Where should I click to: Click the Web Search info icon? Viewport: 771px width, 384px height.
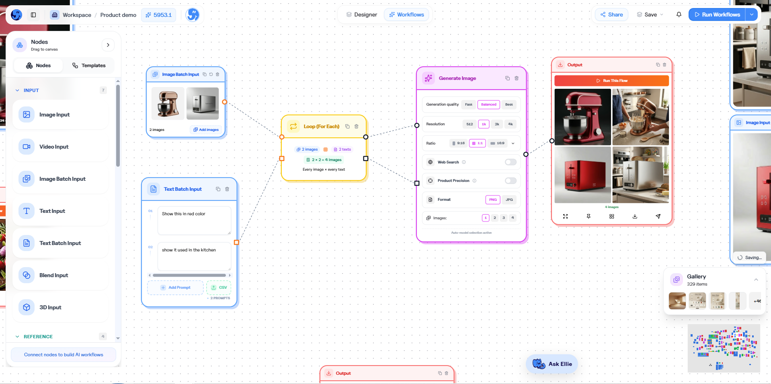(x=464, y=162)
